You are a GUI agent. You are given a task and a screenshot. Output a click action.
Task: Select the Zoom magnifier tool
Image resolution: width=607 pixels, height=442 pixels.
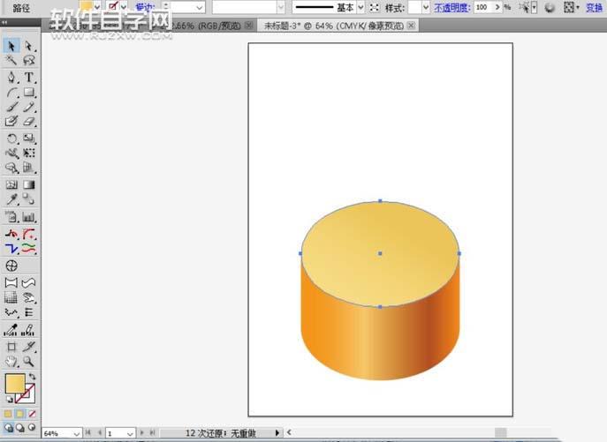28,361
